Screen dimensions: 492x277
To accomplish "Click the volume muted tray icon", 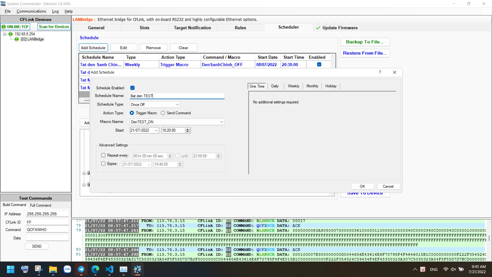I will tap(453, 269).
